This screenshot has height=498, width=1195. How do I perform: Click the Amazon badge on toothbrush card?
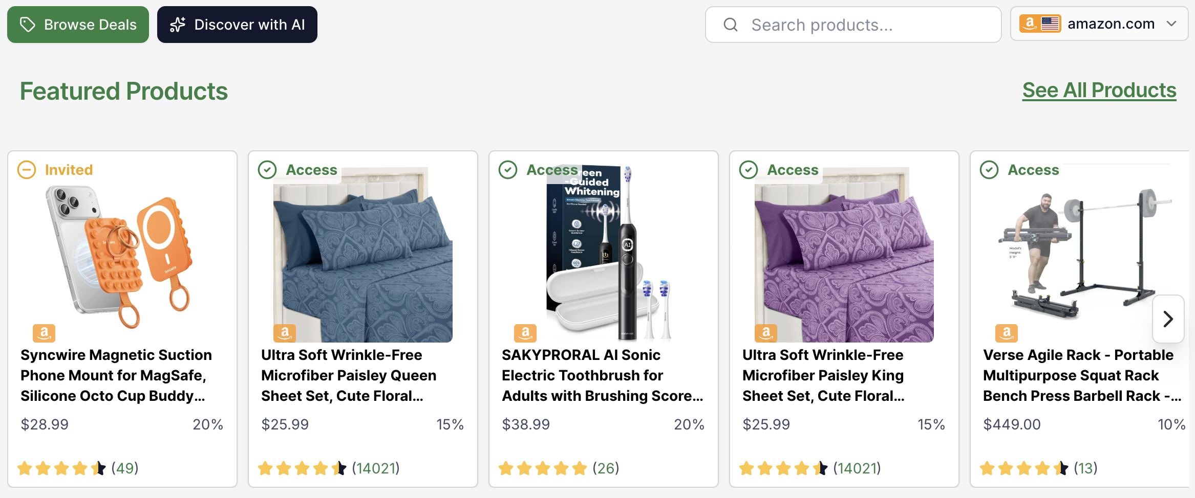click(525, 333)
